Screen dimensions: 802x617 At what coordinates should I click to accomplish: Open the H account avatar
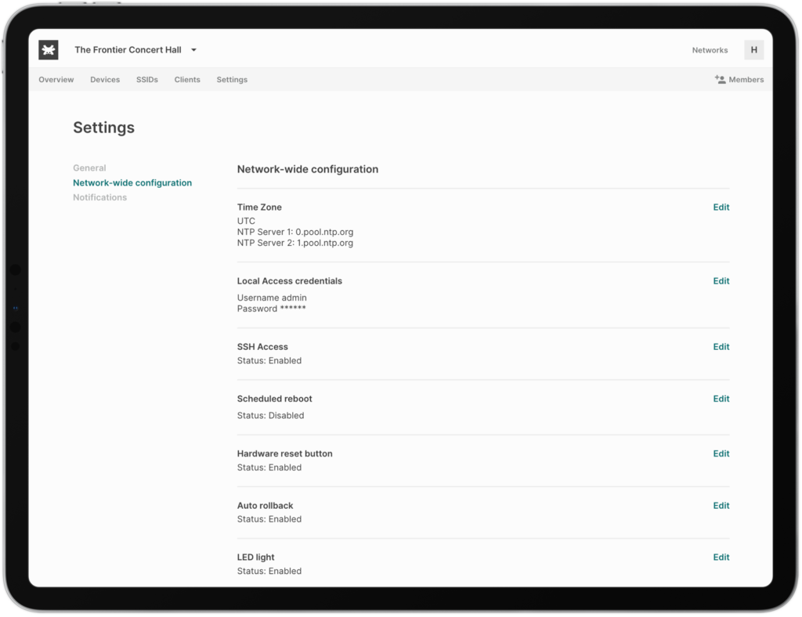tap(753, 49)
